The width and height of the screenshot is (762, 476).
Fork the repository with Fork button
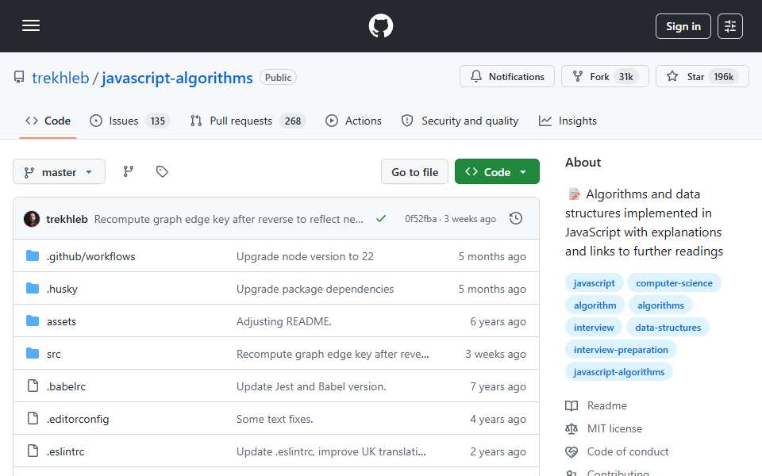coord(605,77)
